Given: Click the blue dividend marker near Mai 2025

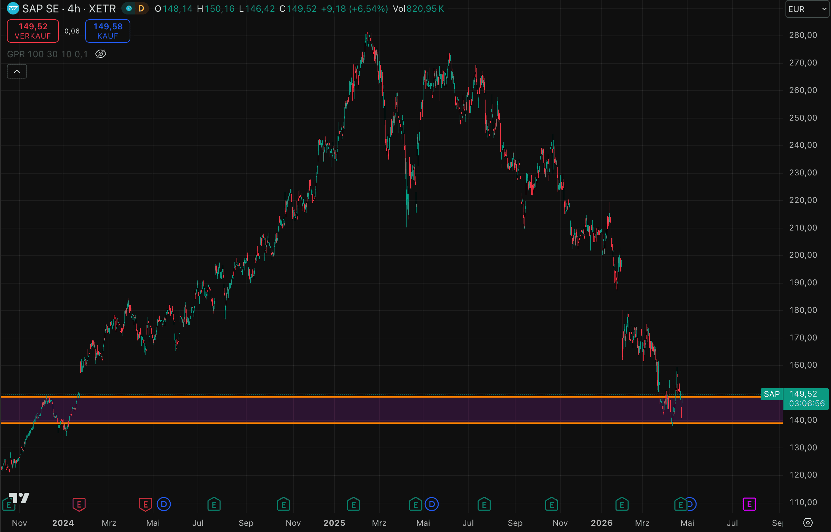Looking at the screenshot, I should 432,504.
